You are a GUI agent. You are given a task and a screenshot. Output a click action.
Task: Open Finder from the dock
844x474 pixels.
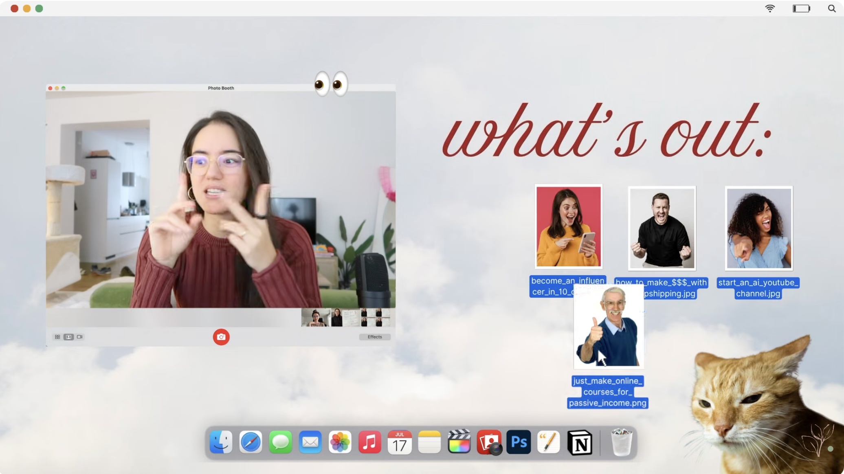pyautogui.click(x=221, y=442)
